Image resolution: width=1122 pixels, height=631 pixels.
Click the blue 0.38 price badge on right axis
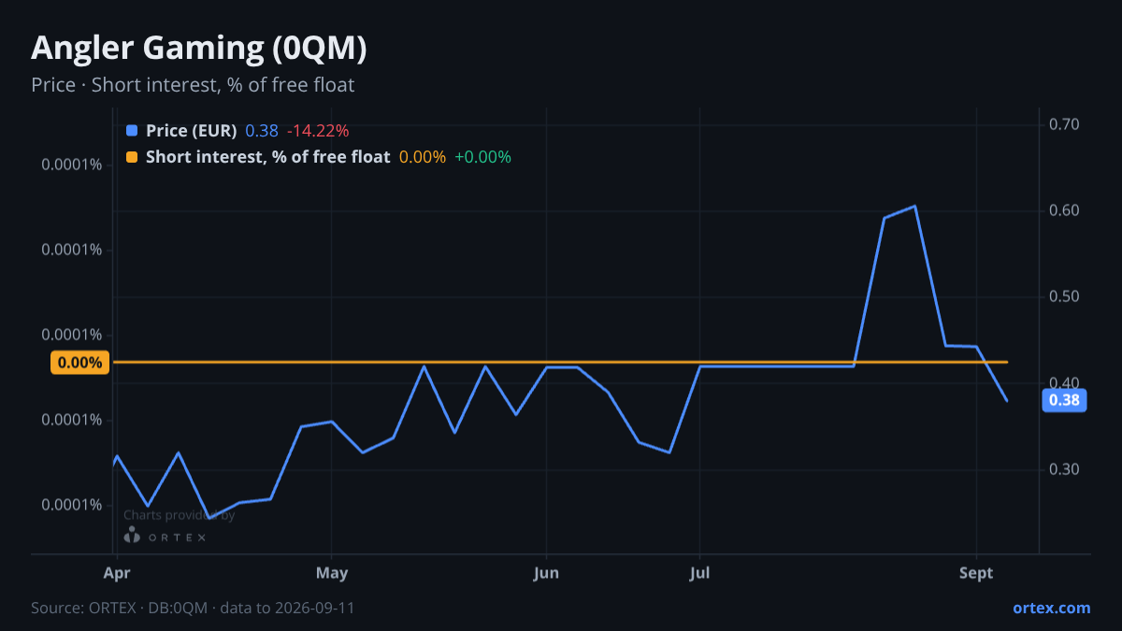(1064, 400)
